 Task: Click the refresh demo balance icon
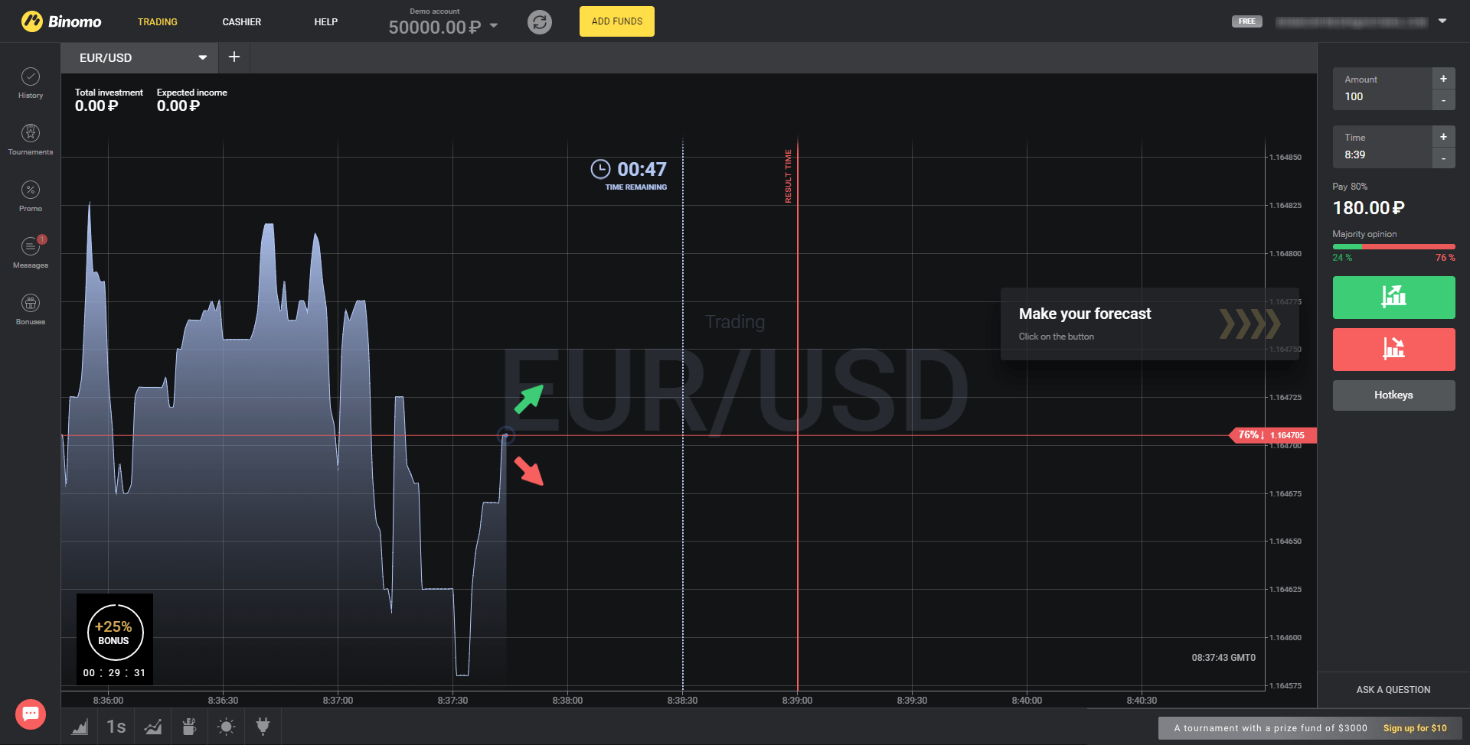pyautogui.click(x=540, y=22)
